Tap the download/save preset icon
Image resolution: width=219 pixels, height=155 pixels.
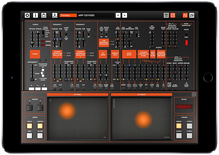coord(55,15)
